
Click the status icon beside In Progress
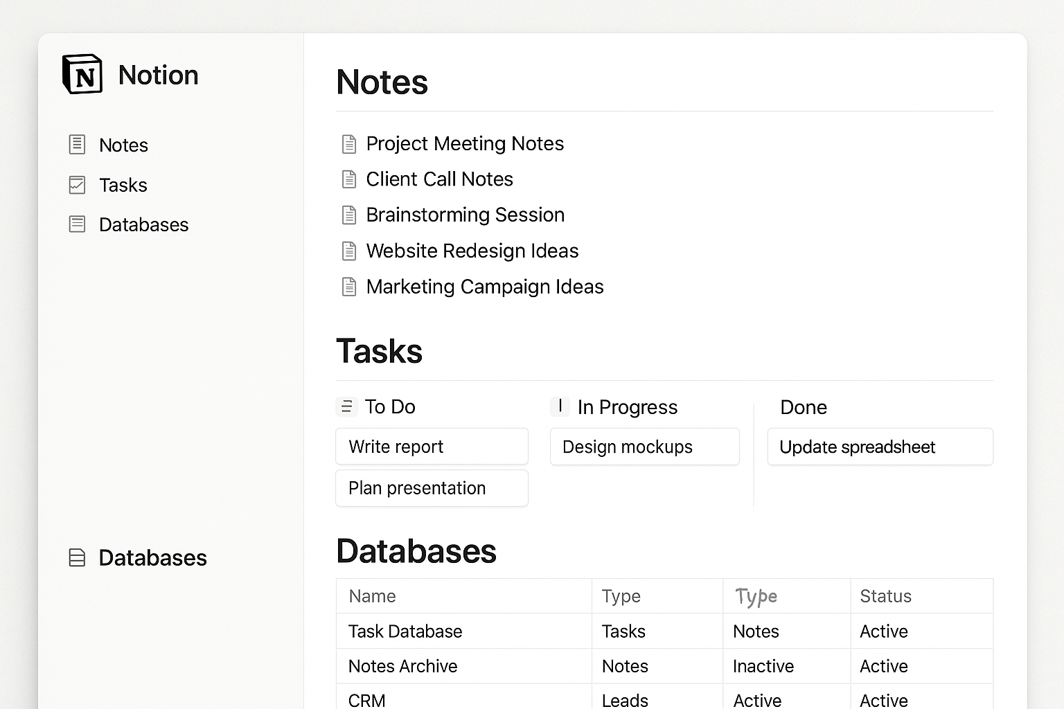[x=560, y=406]
